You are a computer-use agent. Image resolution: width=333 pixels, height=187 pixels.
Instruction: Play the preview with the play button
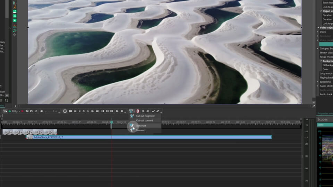88,111
